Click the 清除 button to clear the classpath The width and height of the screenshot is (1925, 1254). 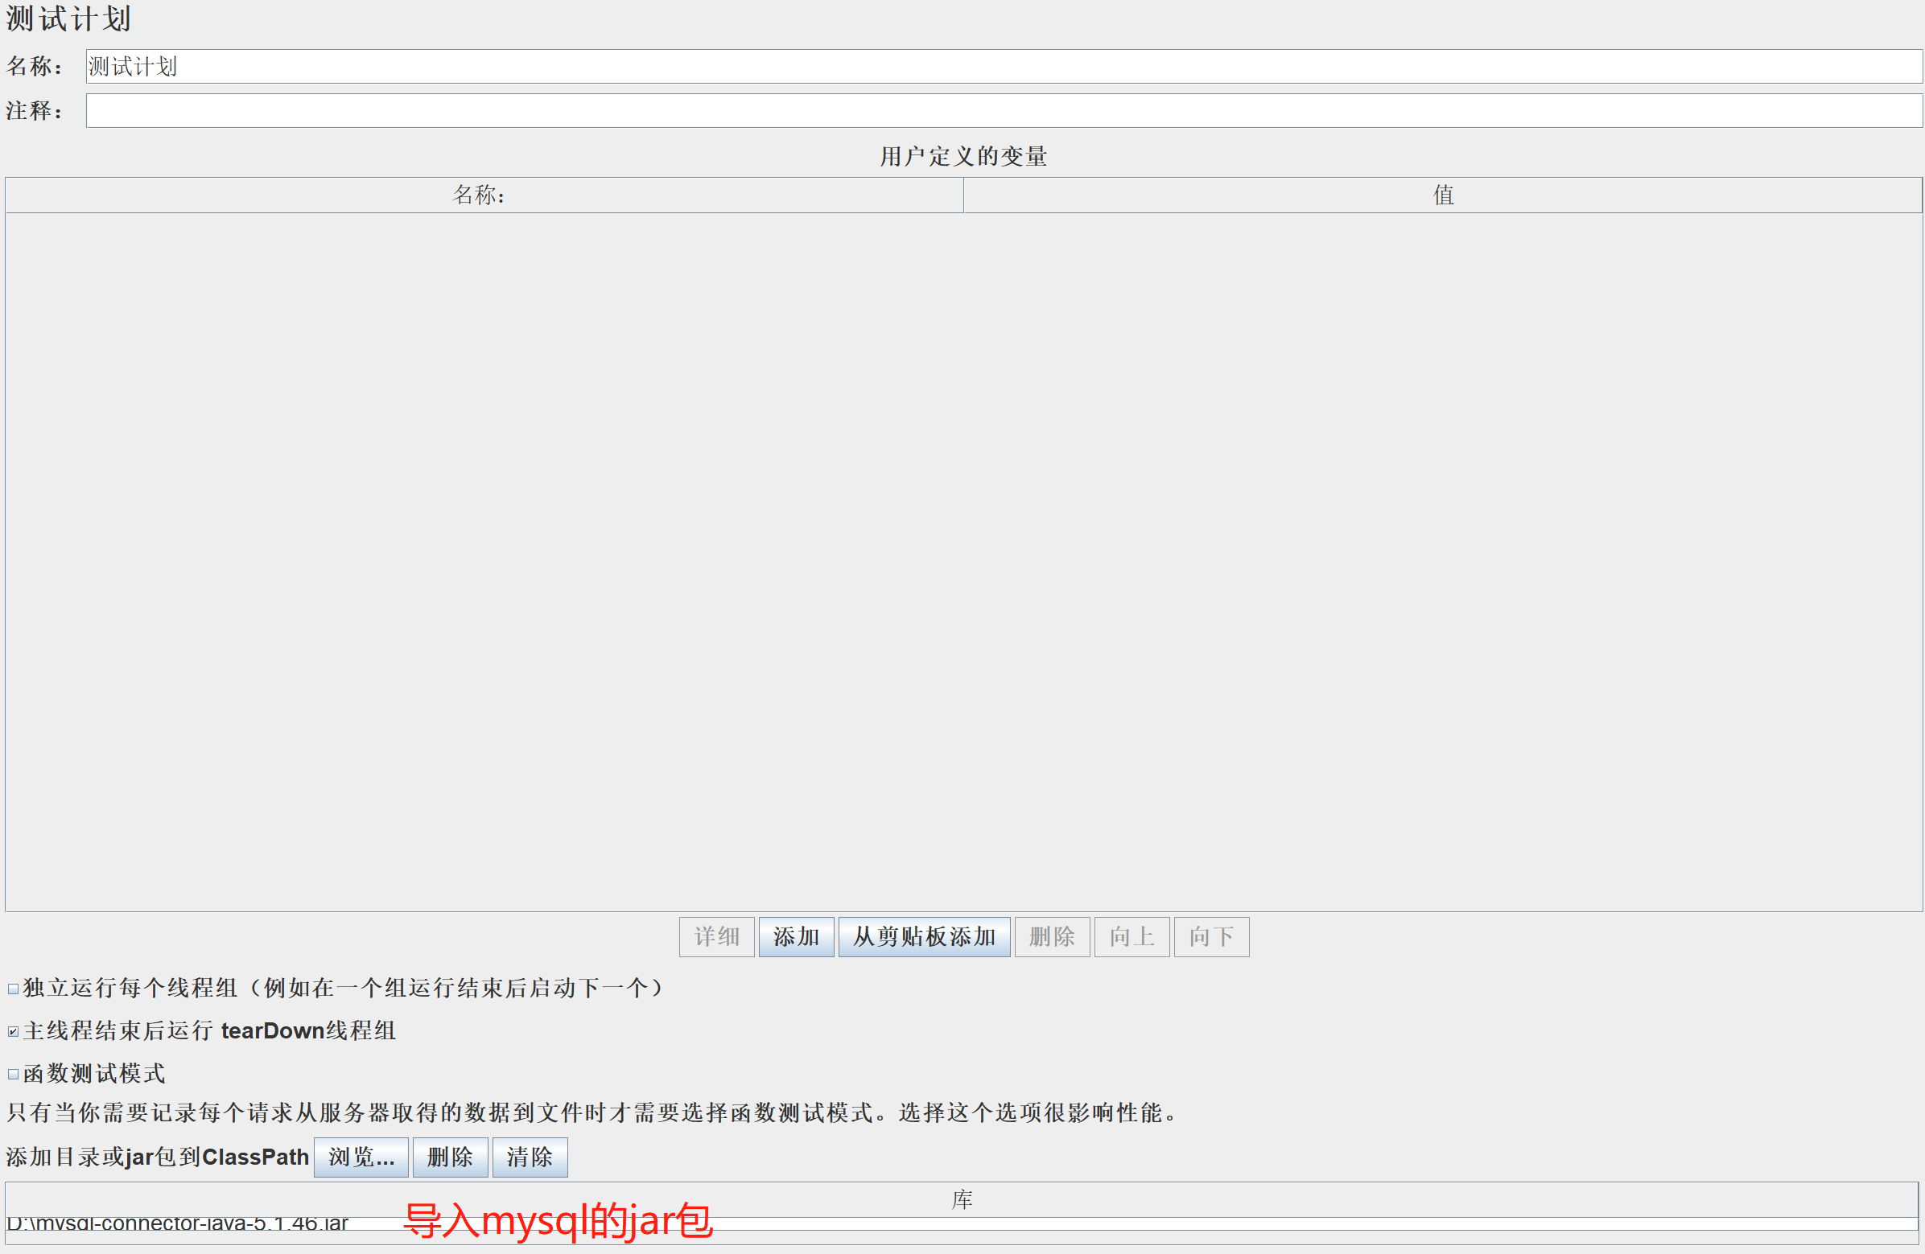point(529,1157)
